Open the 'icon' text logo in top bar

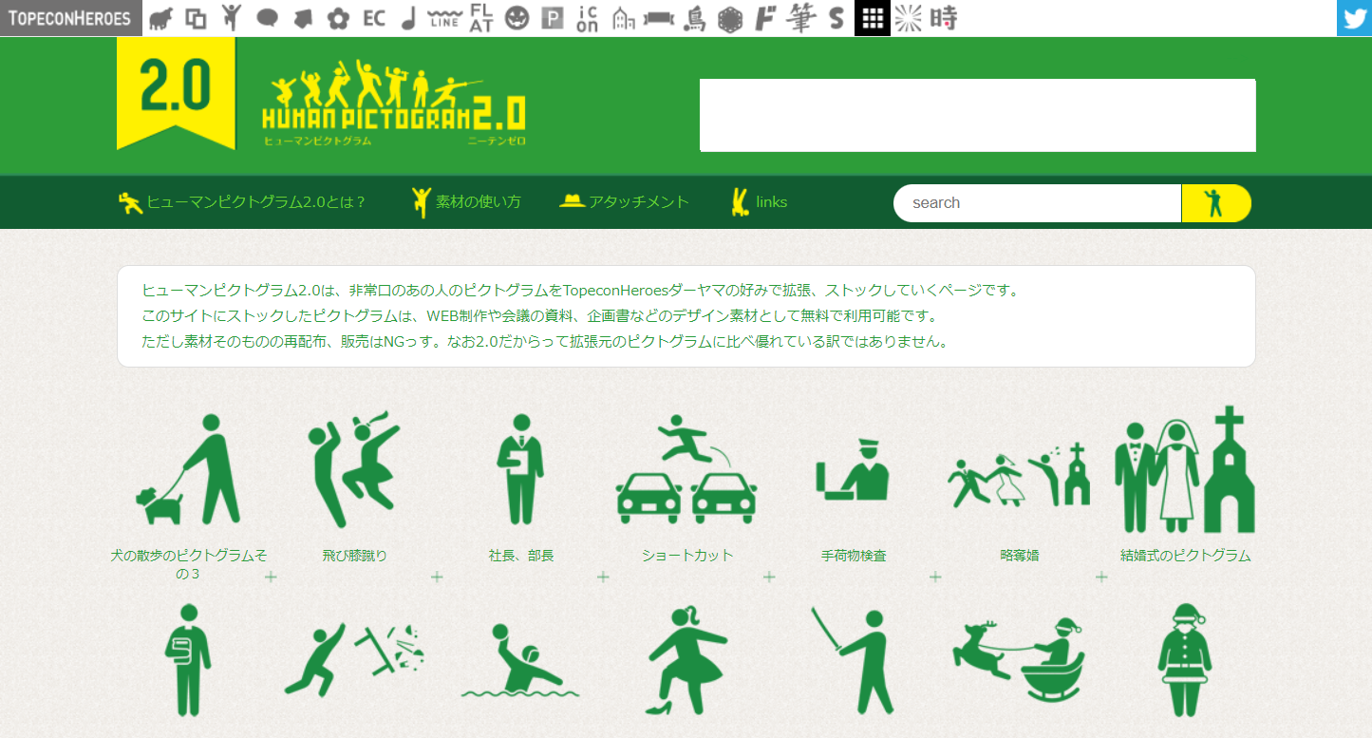pos(588,18)
